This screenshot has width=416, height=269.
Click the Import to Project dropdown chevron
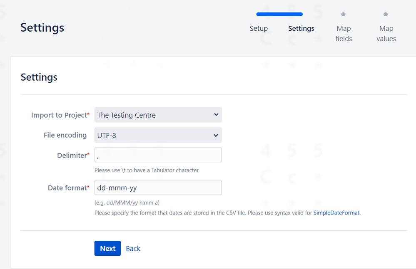(216, 115)
